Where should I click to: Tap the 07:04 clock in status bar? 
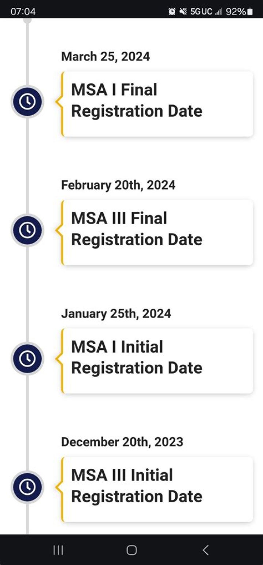[x=23, y=12]
